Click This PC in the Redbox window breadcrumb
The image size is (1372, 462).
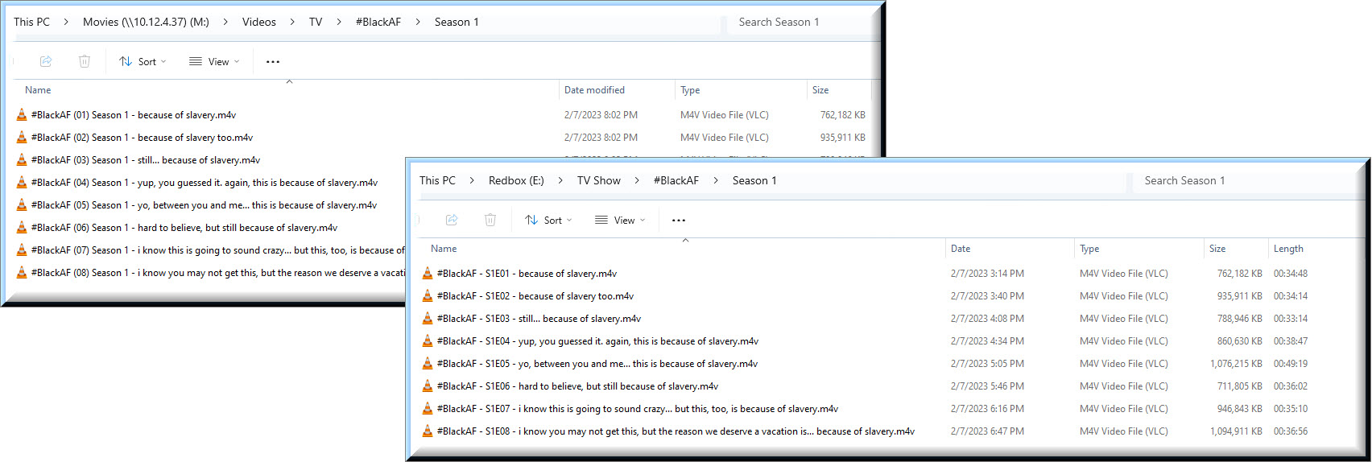437,180
